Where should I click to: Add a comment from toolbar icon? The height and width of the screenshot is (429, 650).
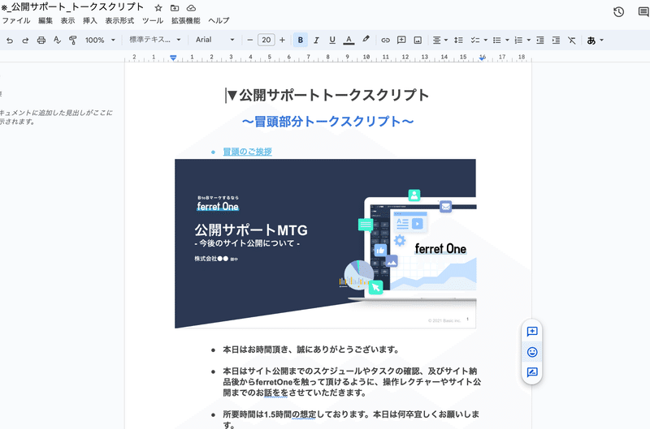coord(401,40)
